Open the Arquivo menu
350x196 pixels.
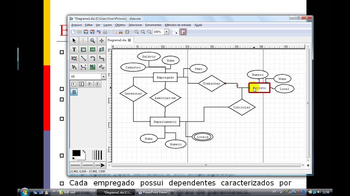(x=76, y=25)
